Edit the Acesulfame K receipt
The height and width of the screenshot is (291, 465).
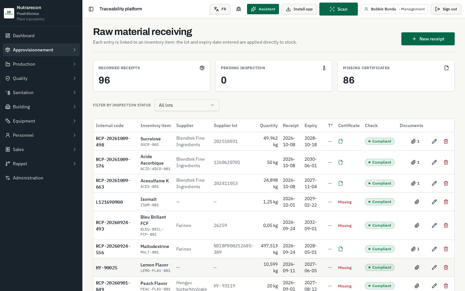[x=434, y=183]
